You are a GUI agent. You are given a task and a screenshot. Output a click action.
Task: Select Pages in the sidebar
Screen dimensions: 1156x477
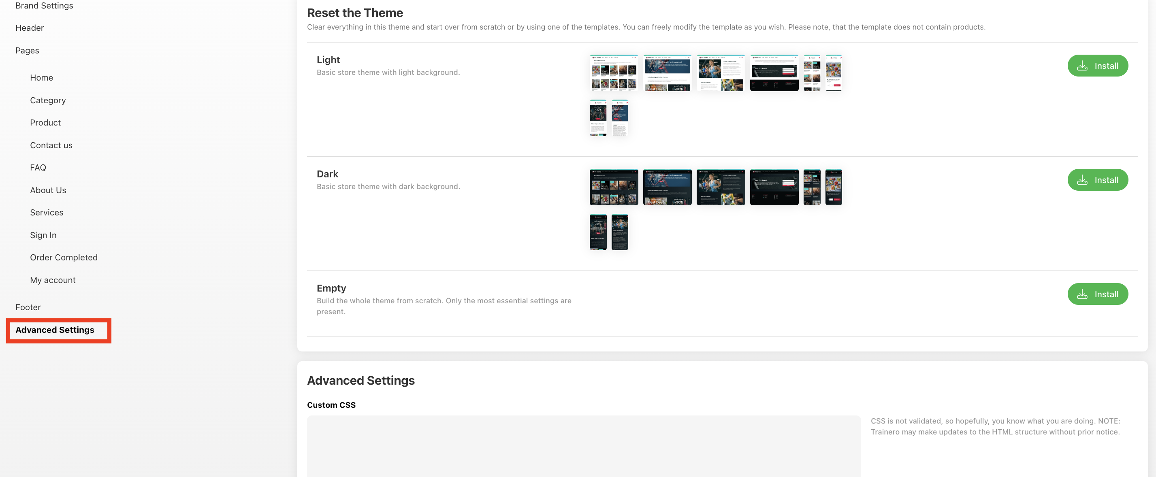[27, 50]
